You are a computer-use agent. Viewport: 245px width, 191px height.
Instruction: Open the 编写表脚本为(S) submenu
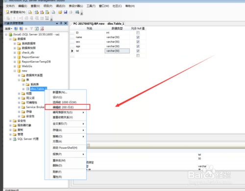click(66, 112)
